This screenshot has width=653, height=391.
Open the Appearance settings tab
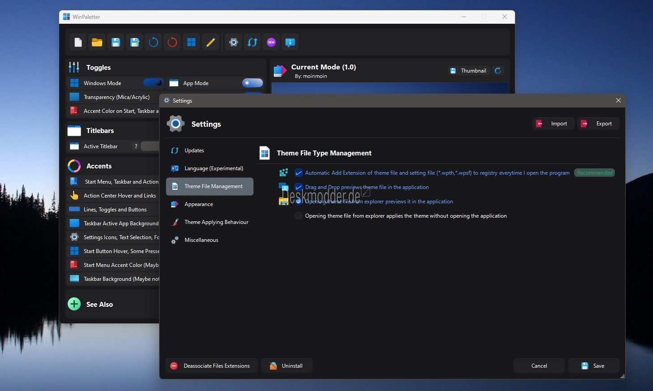tap(210, 204)
